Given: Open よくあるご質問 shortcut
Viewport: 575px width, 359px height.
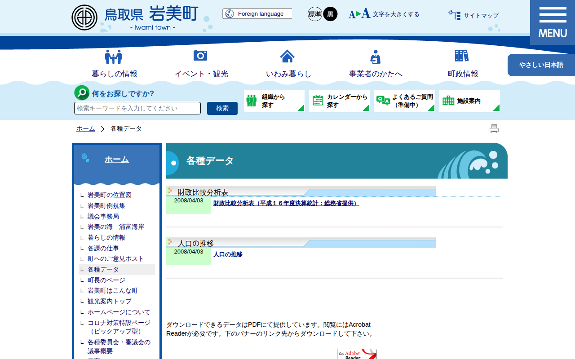Looking at the screenshot, I should coord(404,101).
